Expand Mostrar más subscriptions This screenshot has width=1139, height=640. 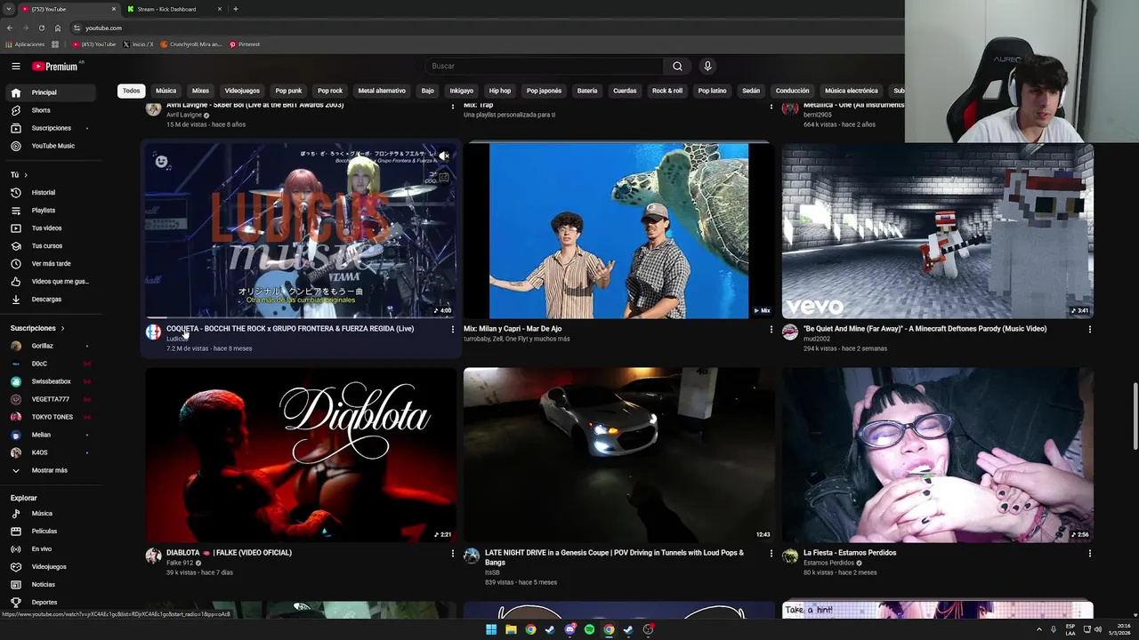point(51,470)
